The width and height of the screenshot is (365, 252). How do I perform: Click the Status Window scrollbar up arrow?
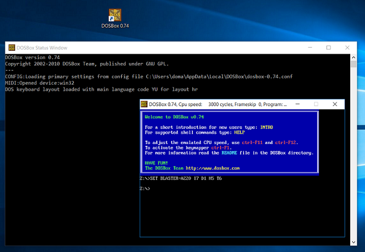pyautogui.click(x=353, y=57)
